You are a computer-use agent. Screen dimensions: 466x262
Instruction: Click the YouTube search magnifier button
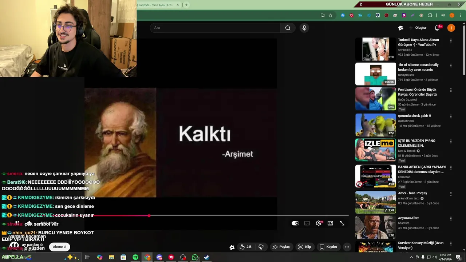point(288,28)
